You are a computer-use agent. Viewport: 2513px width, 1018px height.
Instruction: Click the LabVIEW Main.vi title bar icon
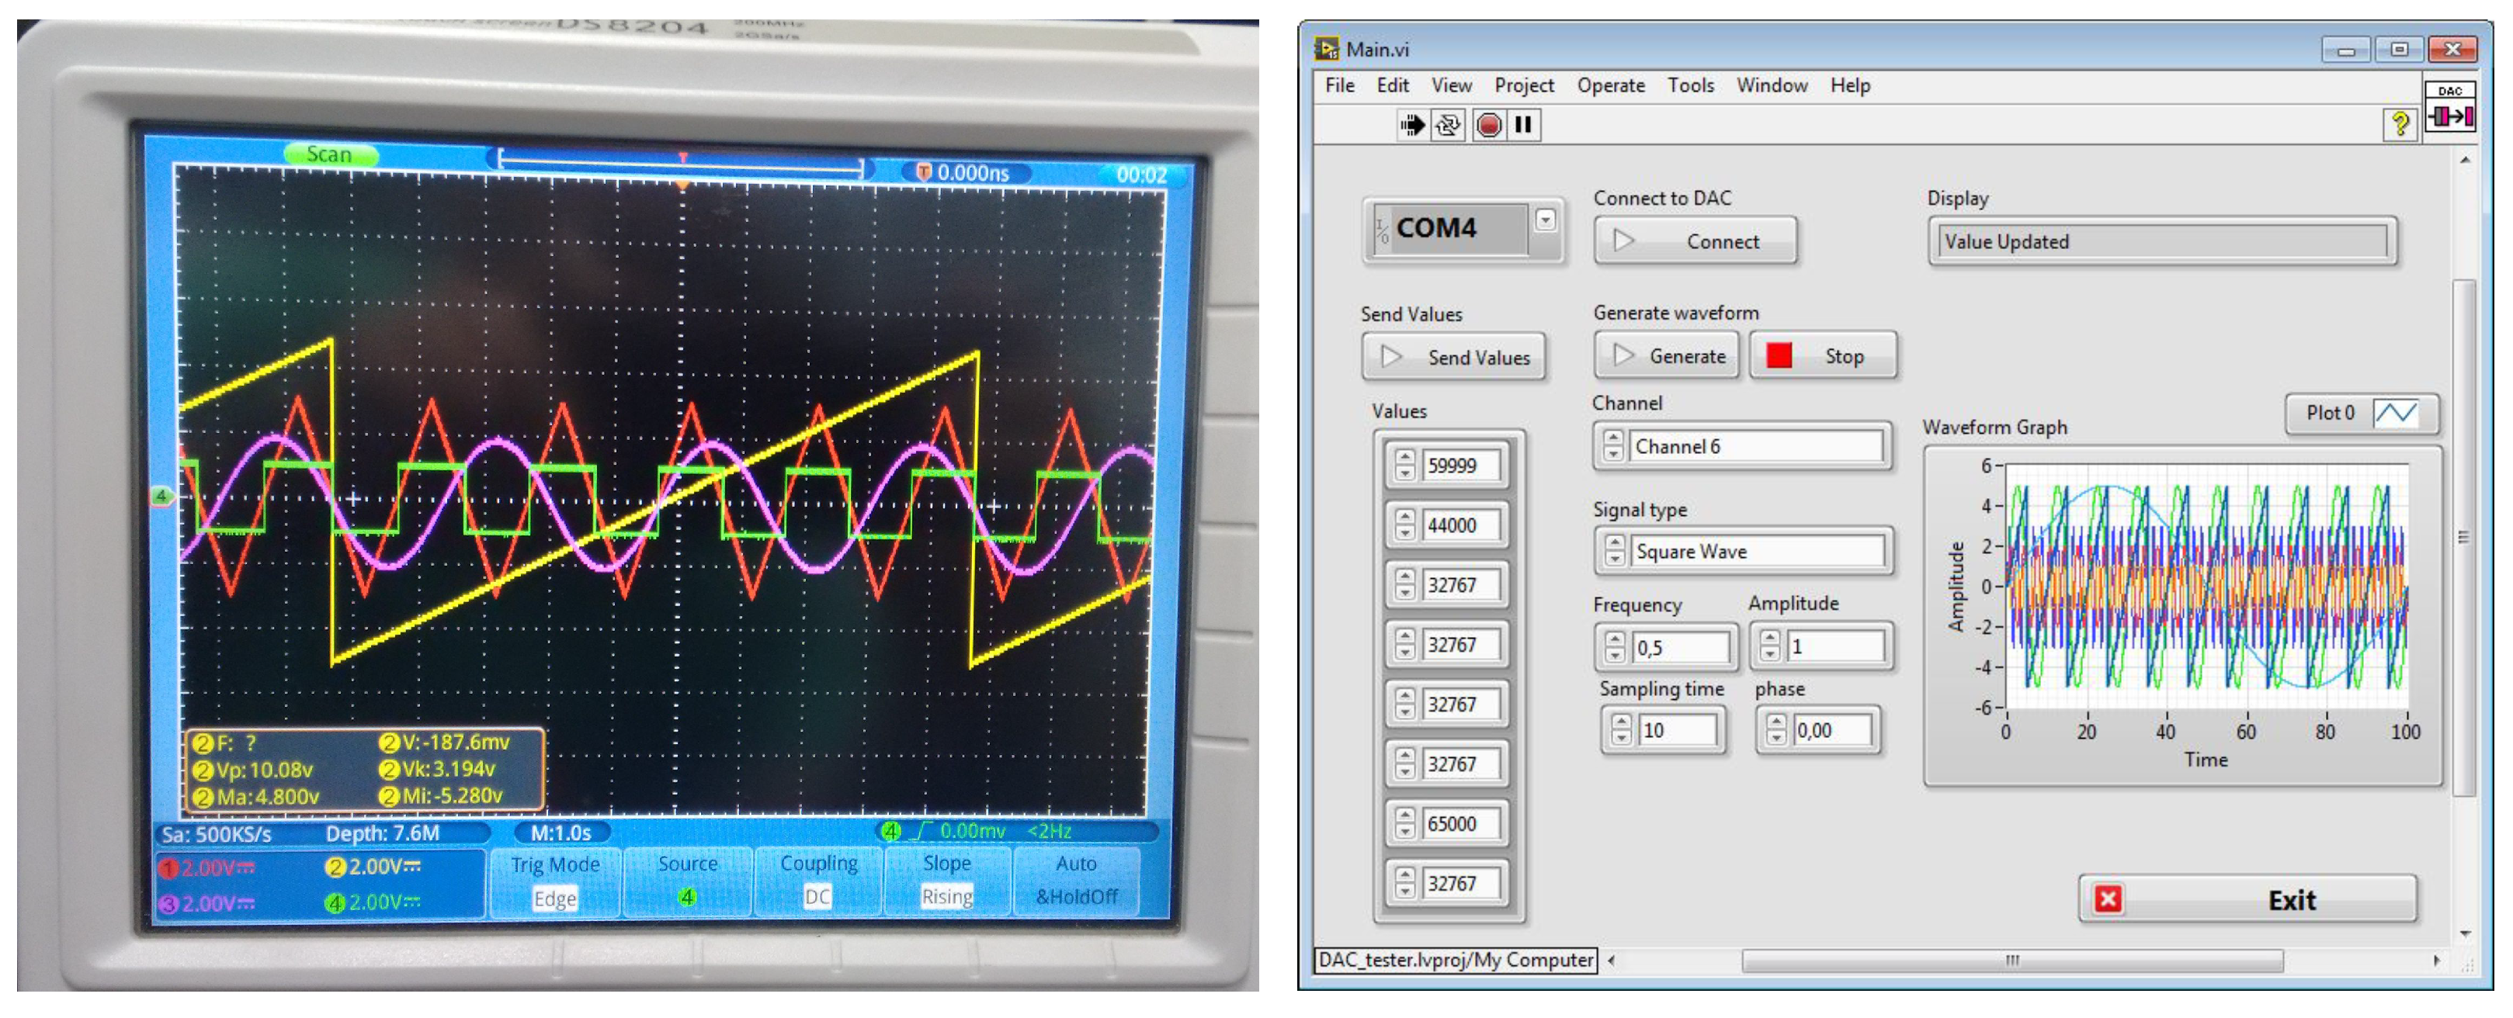(x=1327, y=48)
